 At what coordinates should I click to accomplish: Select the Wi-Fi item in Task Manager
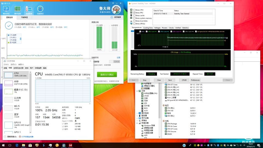coord(16,107)
